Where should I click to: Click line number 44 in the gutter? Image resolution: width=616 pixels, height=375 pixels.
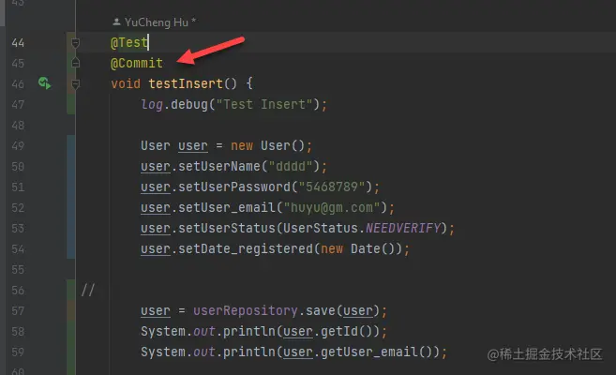click(x=18, y=43)
